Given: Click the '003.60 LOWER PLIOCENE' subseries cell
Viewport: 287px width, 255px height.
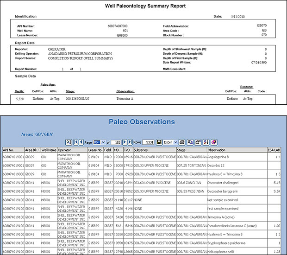Looking at the screenshot, I should pos(155,183).
